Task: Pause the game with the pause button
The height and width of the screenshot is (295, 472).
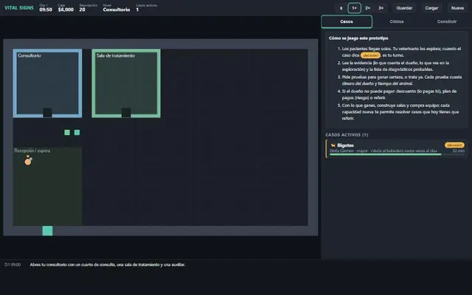Action: (341, 8)
